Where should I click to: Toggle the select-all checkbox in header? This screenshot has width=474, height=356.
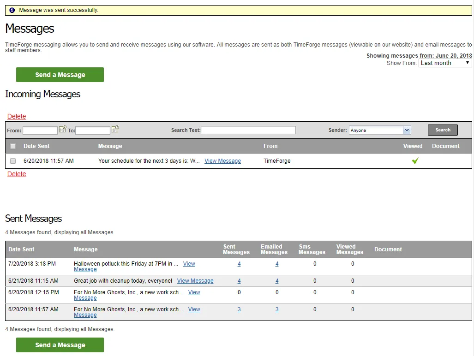(x=13, y=146)
